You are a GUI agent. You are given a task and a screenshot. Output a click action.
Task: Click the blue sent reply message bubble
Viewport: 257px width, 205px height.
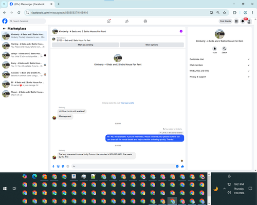coord(145,138)
